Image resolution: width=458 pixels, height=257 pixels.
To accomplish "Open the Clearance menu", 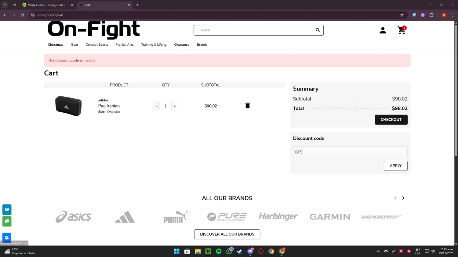I will click(182, 44).
